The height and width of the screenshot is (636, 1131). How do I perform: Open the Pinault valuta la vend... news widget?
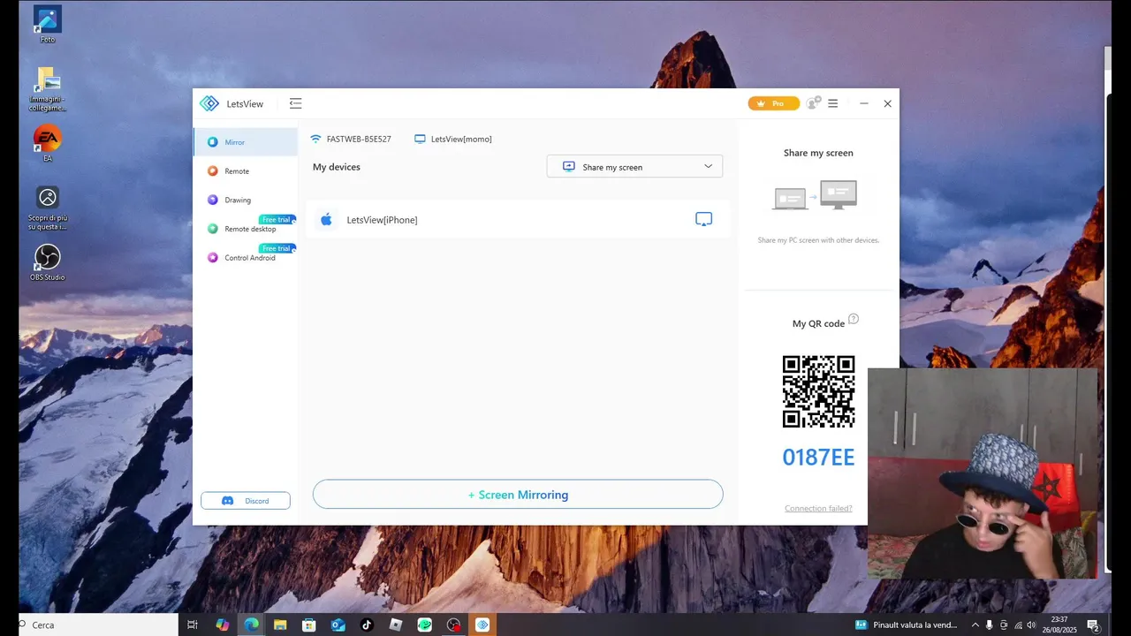pos(907,625)
